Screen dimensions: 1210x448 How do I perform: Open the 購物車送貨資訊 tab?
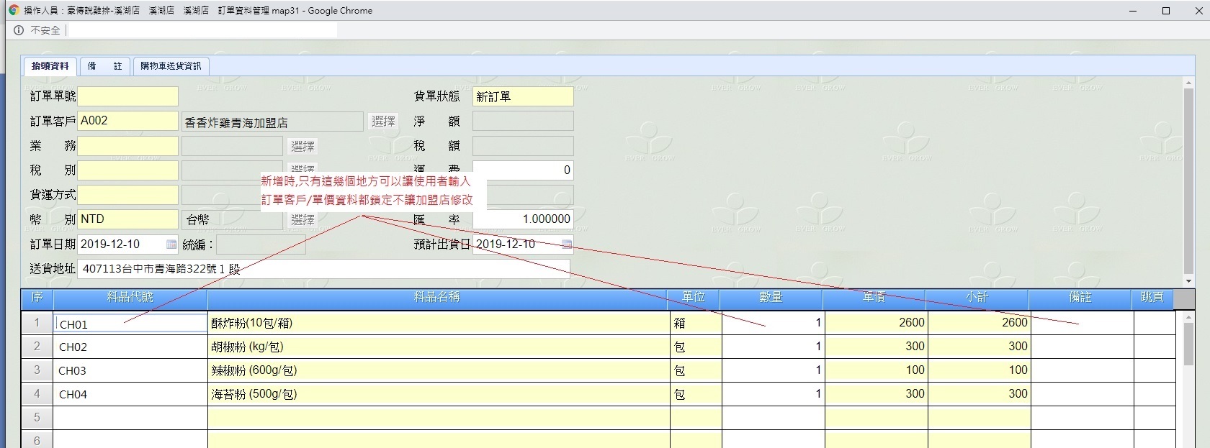pyautogui.click(x=171, y=66)
